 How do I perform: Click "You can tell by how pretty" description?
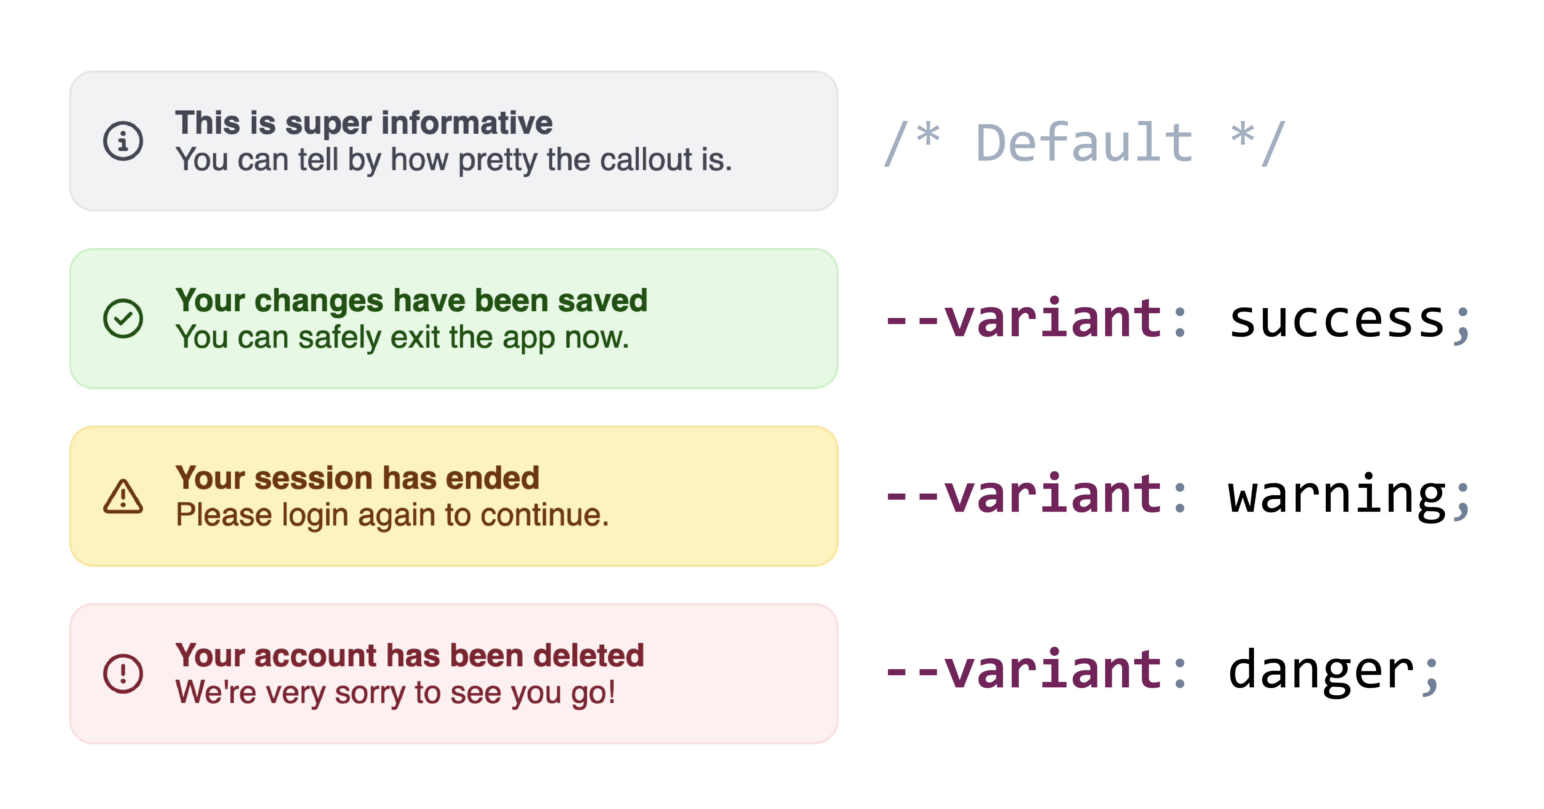tap(453, 160)
